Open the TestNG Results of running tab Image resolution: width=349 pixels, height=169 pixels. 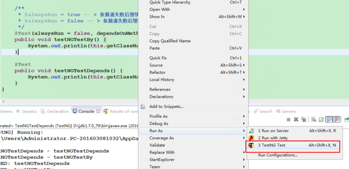pyautogui.click(x=120, y=111)
